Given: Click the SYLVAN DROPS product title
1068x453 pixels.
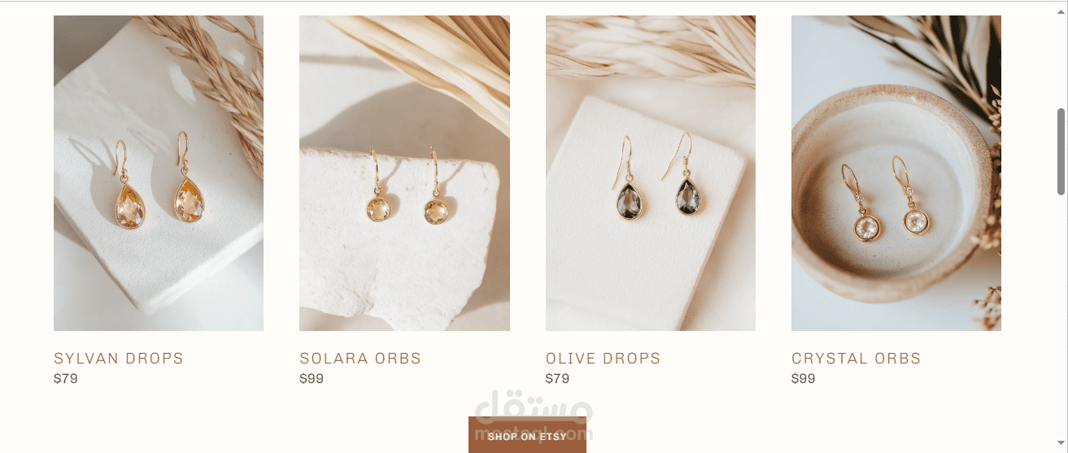Looking at the screenshot, I should click(119, 359).
